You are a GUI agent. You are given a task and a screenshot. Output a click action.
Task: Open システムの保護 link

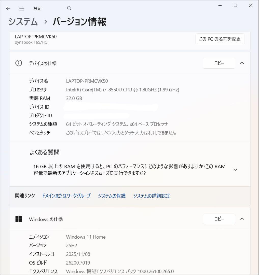tap(112, 196)
